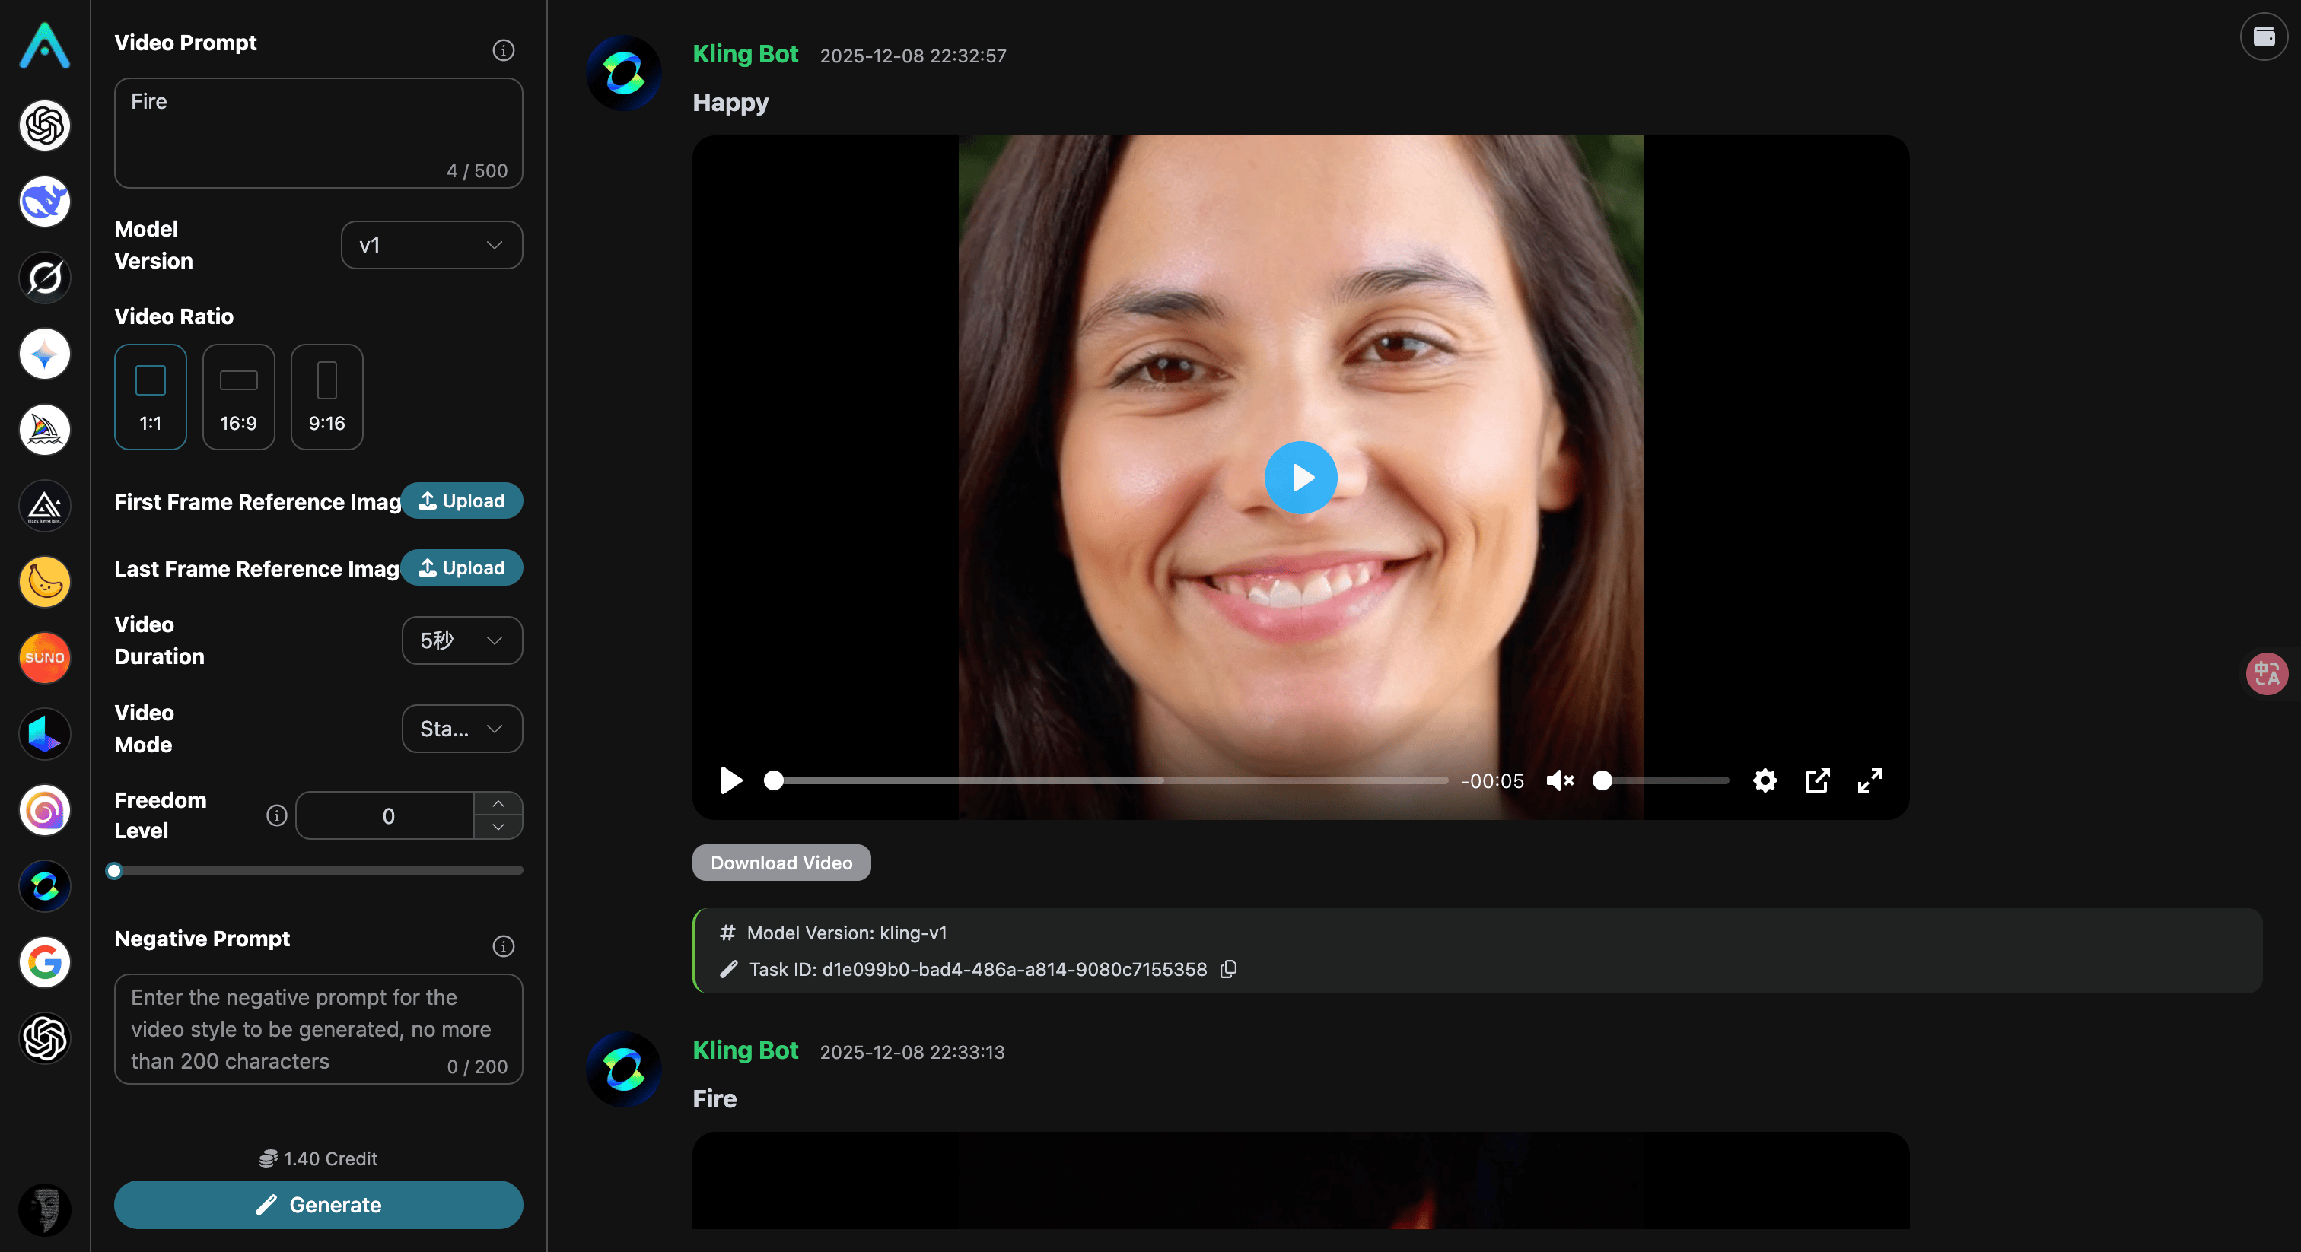Image resolution: width=2301 pixels, height=1252 pixels.
Task: Select the 1:1 video ratio
Action: 150,396
